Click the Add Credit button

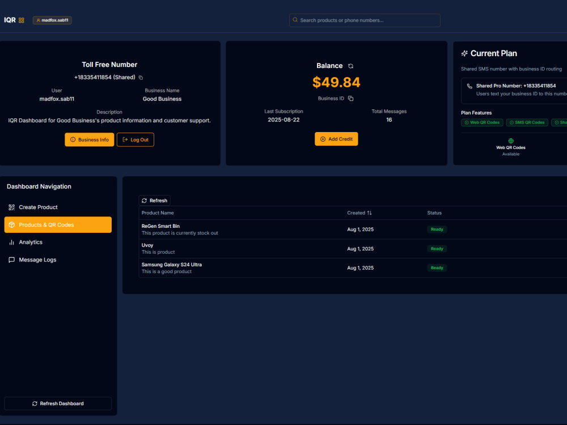(336, 139)
